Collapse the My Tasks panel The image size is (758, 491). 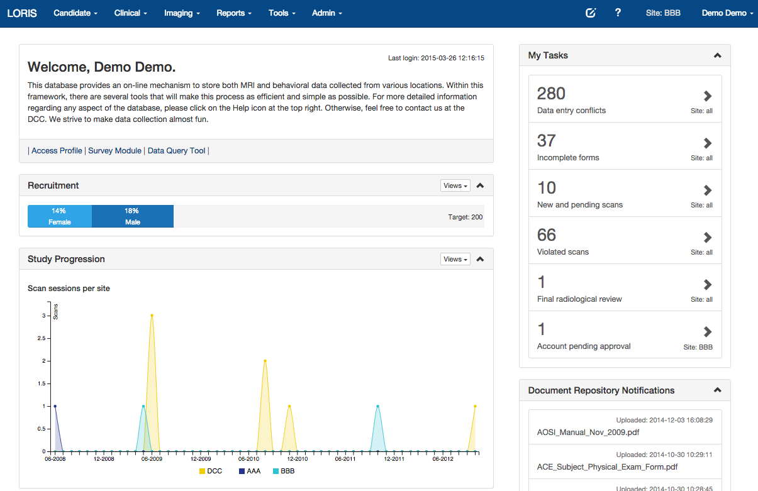click(x=717, y=55)
